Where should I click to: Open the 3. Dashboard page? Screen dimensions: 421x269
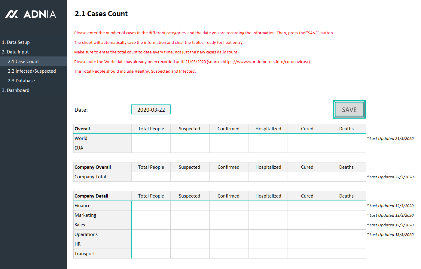click(16, 90)
